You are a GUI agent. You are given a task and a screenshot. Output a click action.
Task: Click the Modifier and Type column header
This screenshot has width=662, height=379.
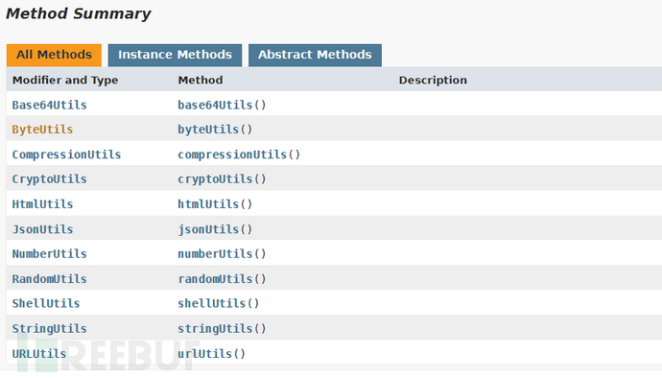[65, 81]
